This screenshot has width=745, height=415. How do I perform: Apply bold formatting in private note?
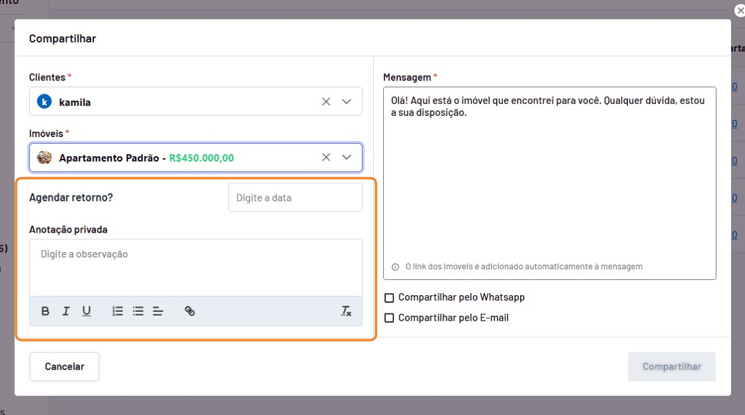(x=45, y=311)
